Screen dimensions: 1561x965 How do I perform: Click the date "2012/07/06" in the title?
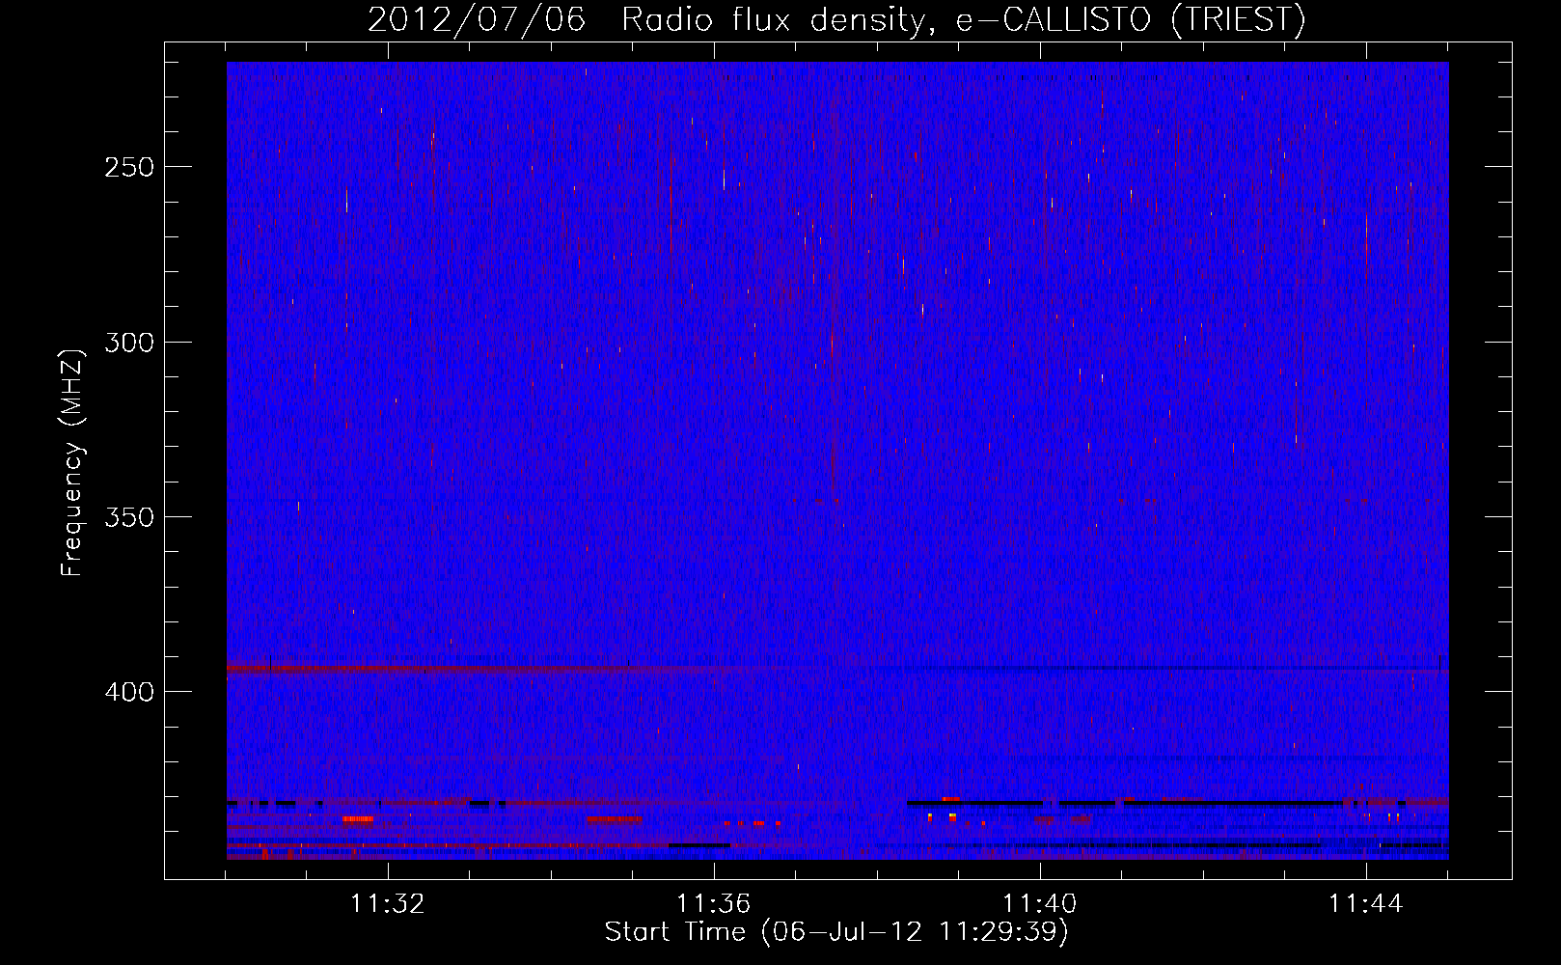click(477, 20)
